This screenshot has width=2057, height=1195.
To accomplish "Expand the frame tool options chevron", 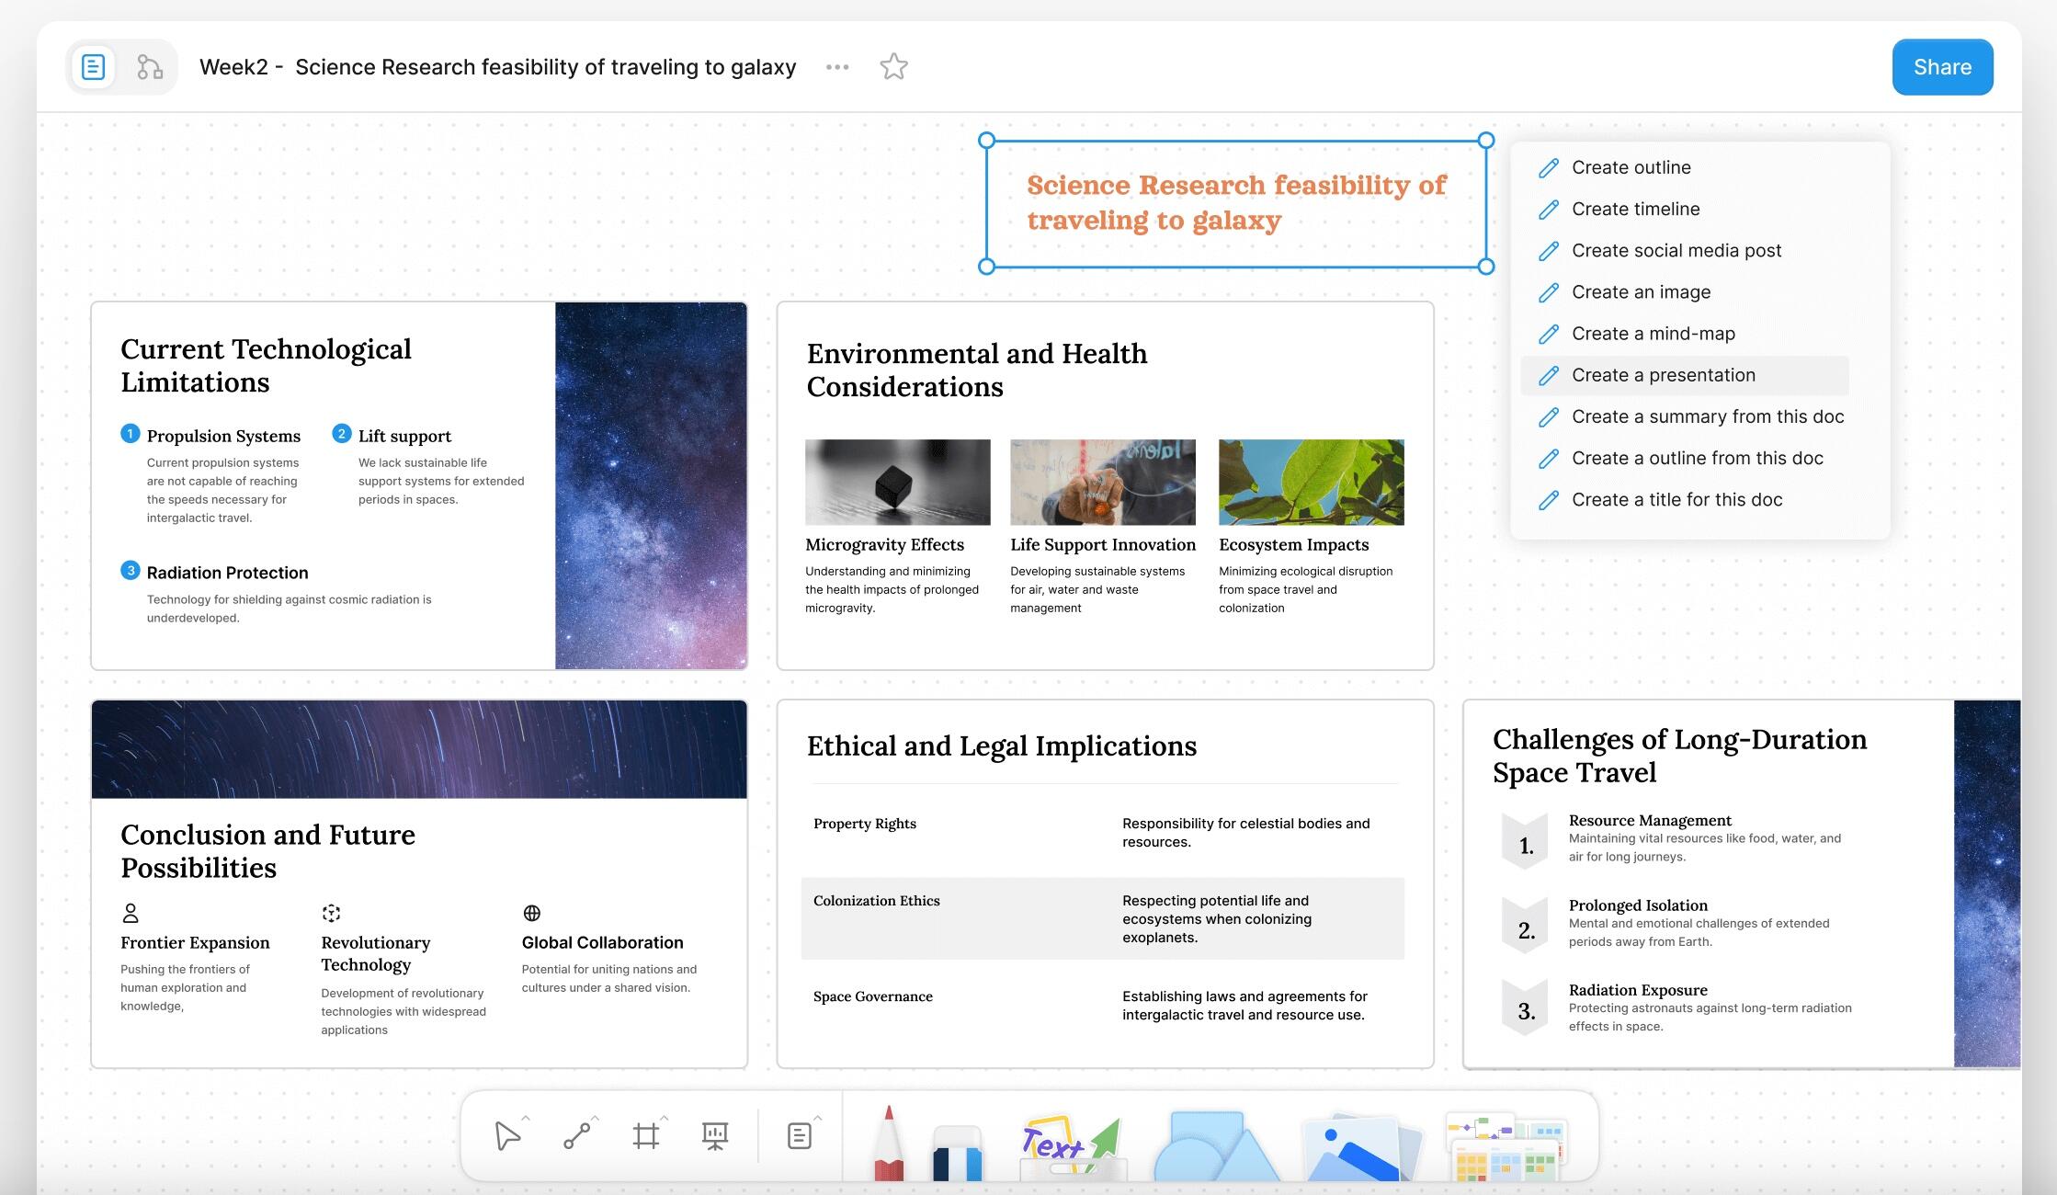I will click(x=665, y=1118).
